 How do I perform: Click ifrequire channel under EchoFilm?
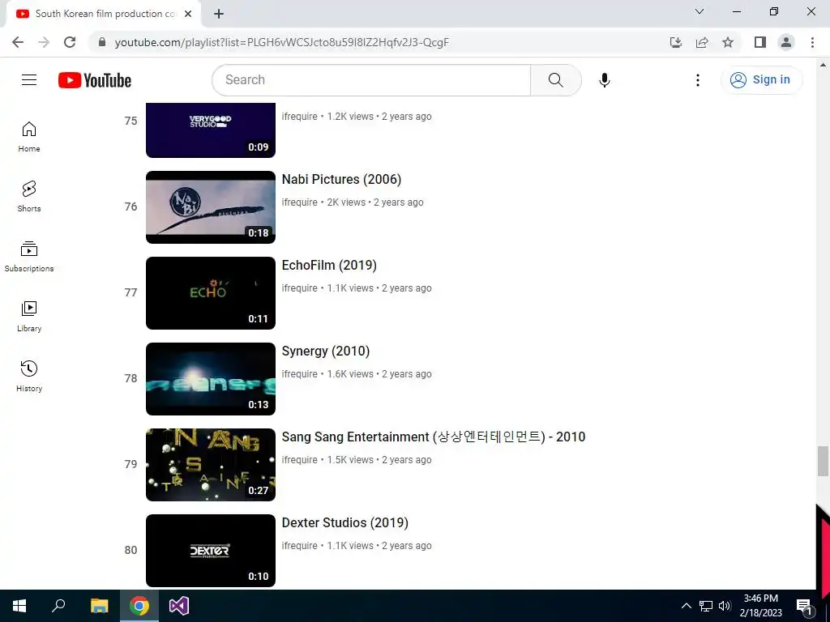coord(300,288)
